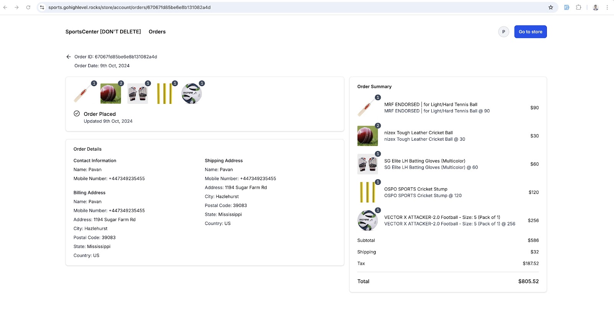614x333 pixels.
Task: Click the $90 price for the MRF bat
Action: coord(534,108)
